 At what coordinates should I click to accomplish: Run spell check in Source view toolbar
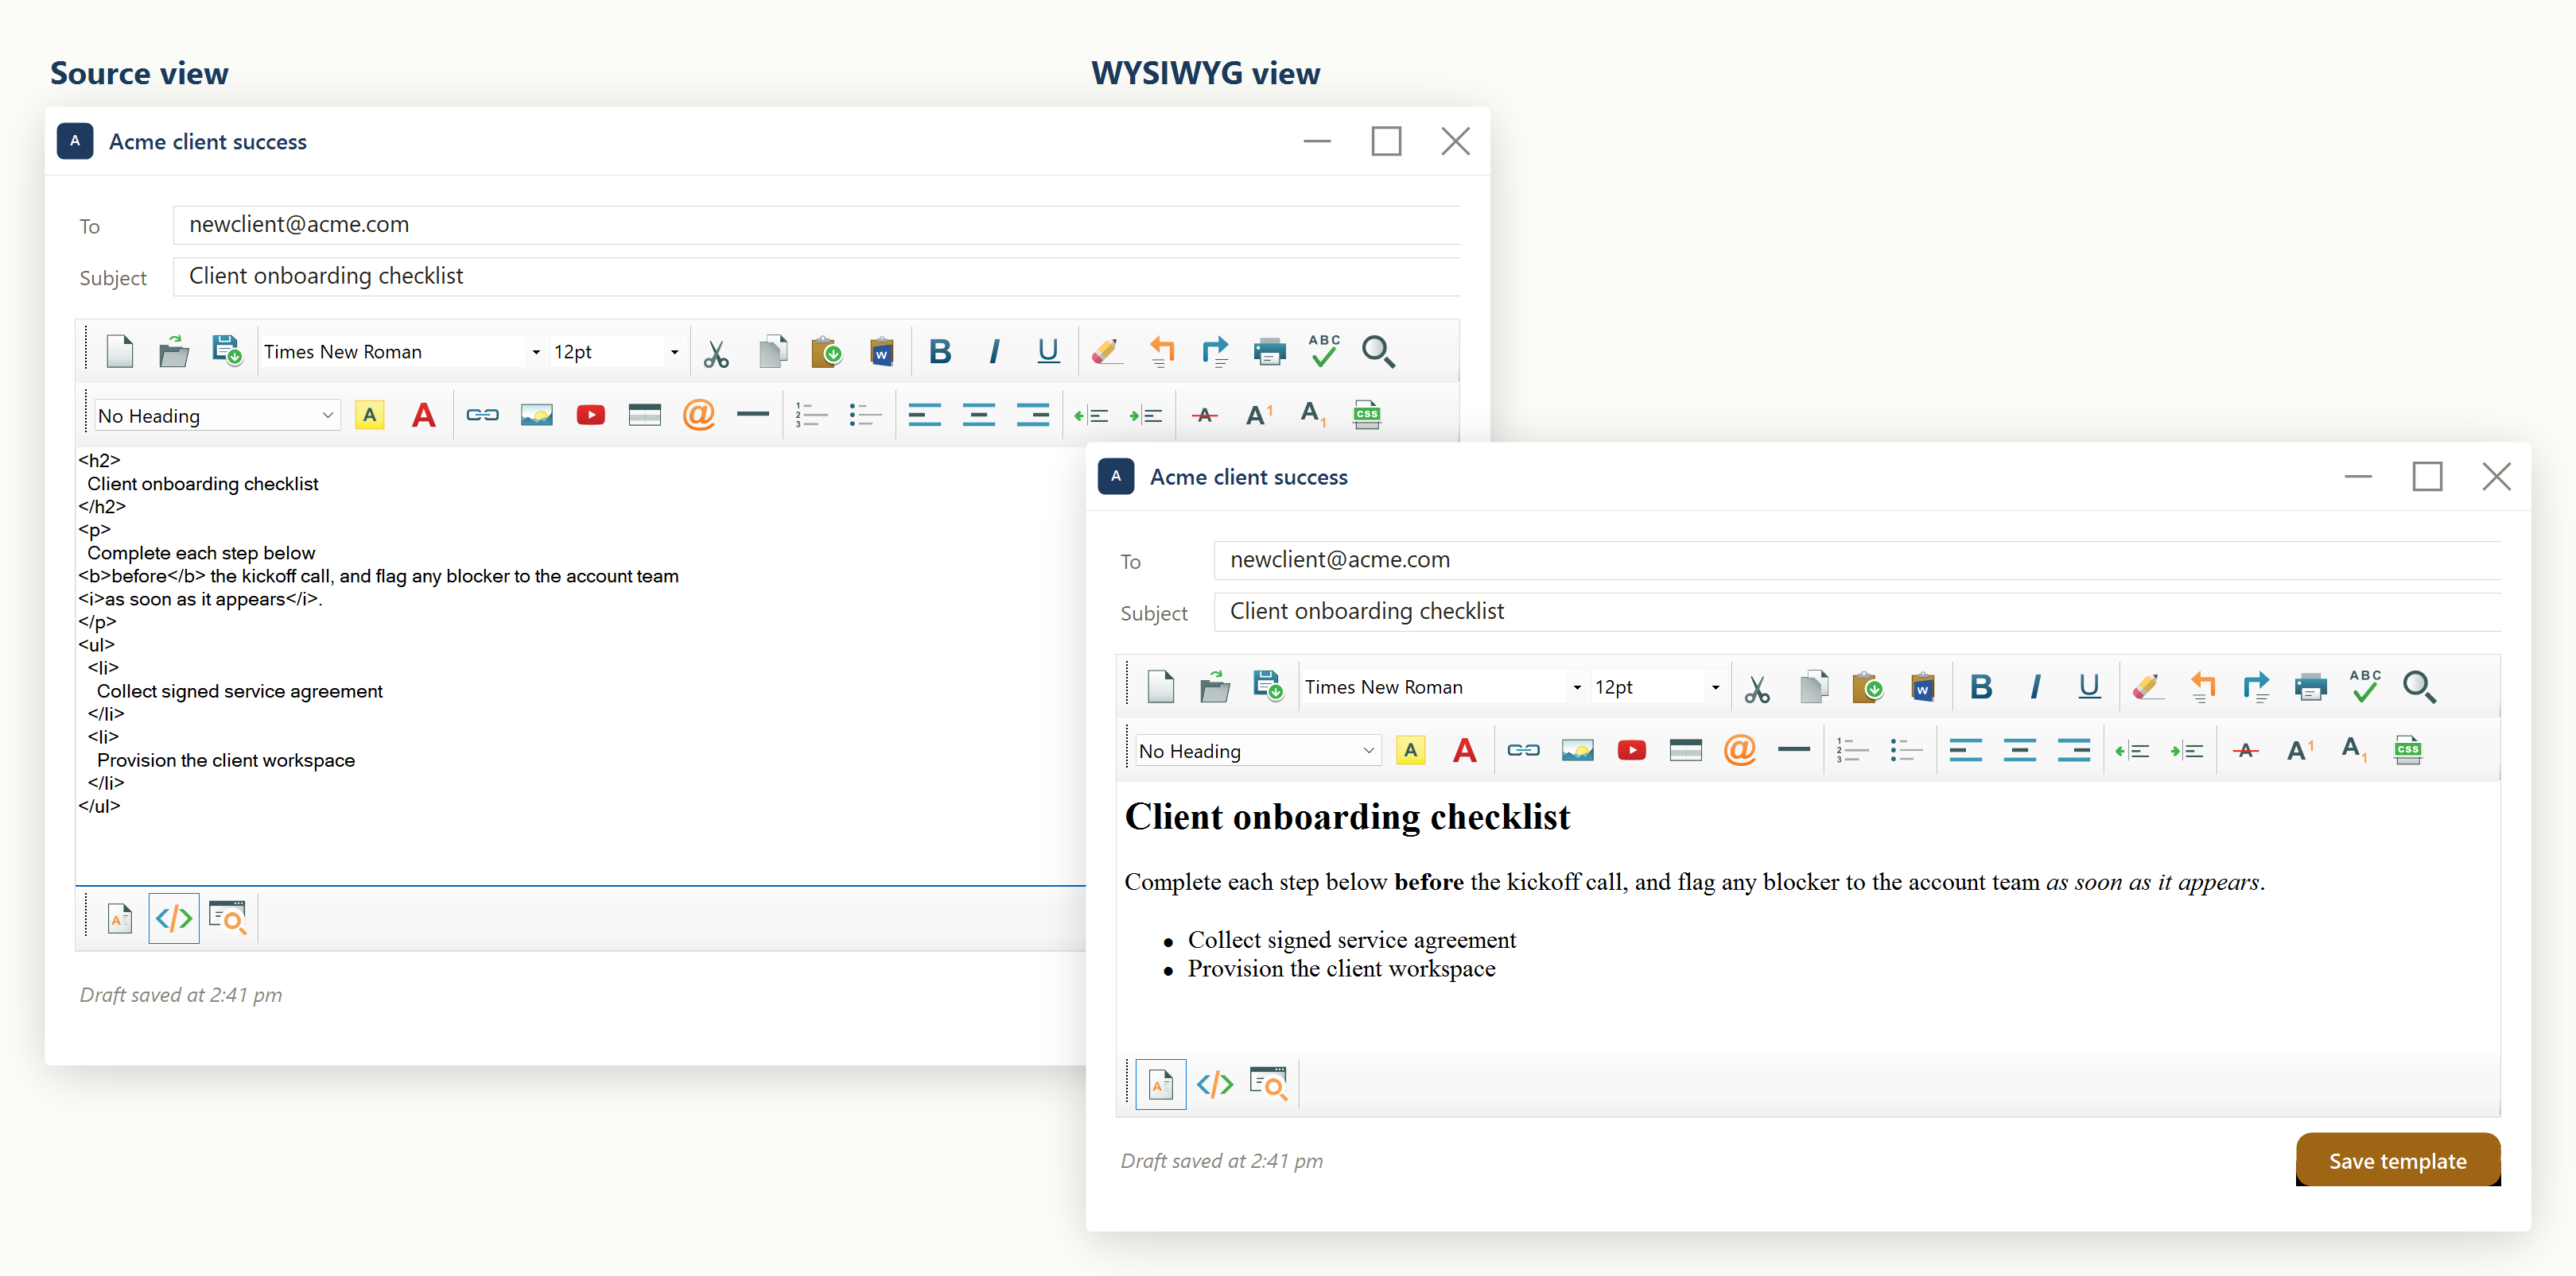1324,350
